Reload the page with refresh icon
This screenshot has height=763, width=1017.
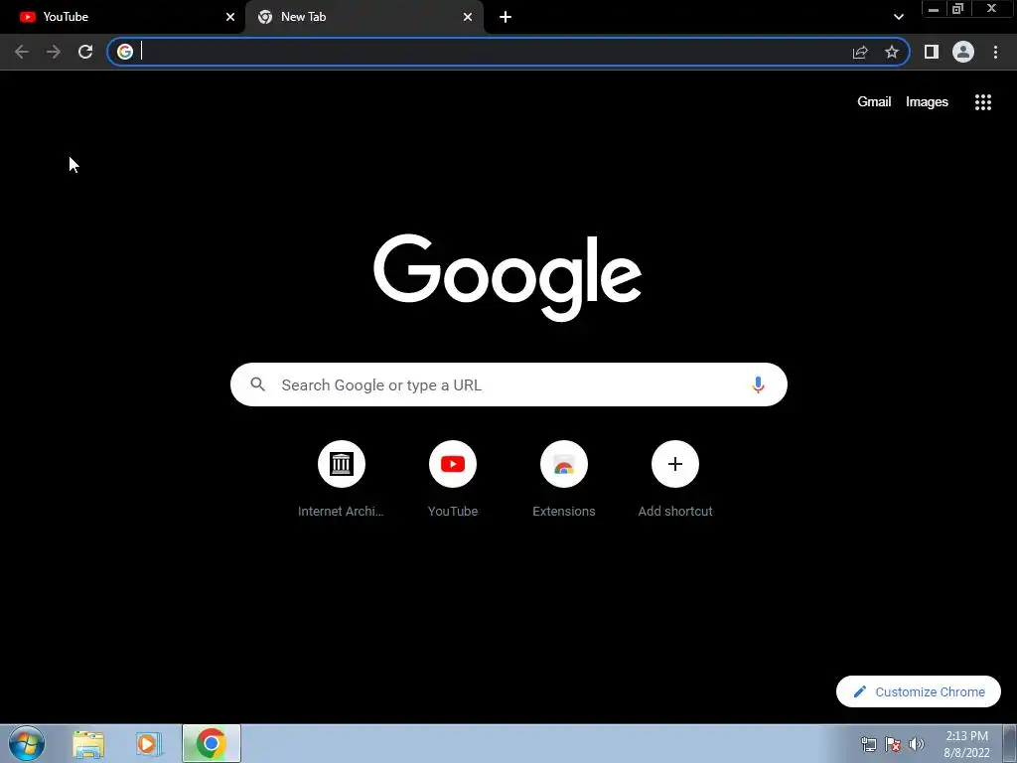coord(85,52)
